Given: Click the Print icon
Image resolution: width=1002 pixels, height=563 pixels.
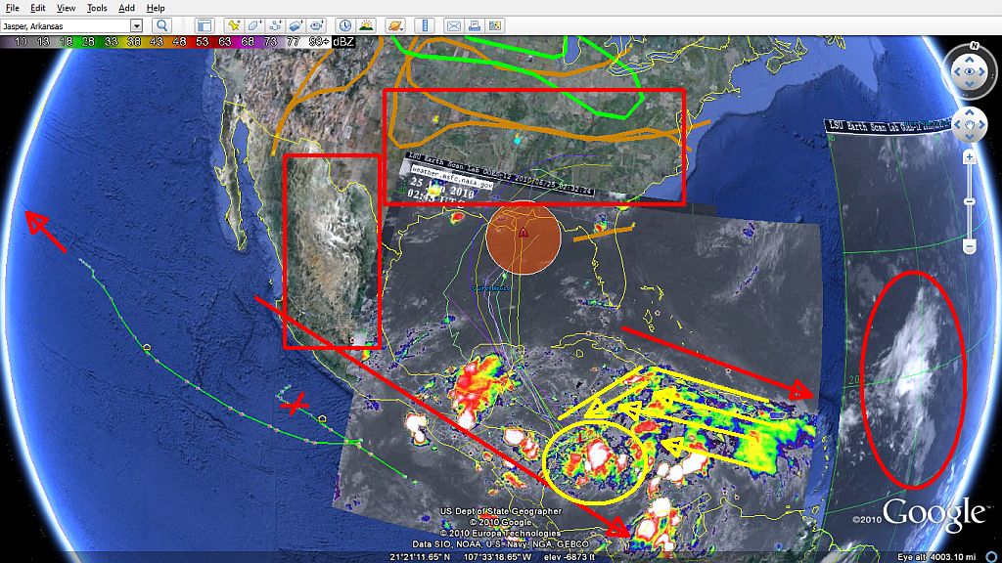Looking at the screenshot, I should (475, 25).
